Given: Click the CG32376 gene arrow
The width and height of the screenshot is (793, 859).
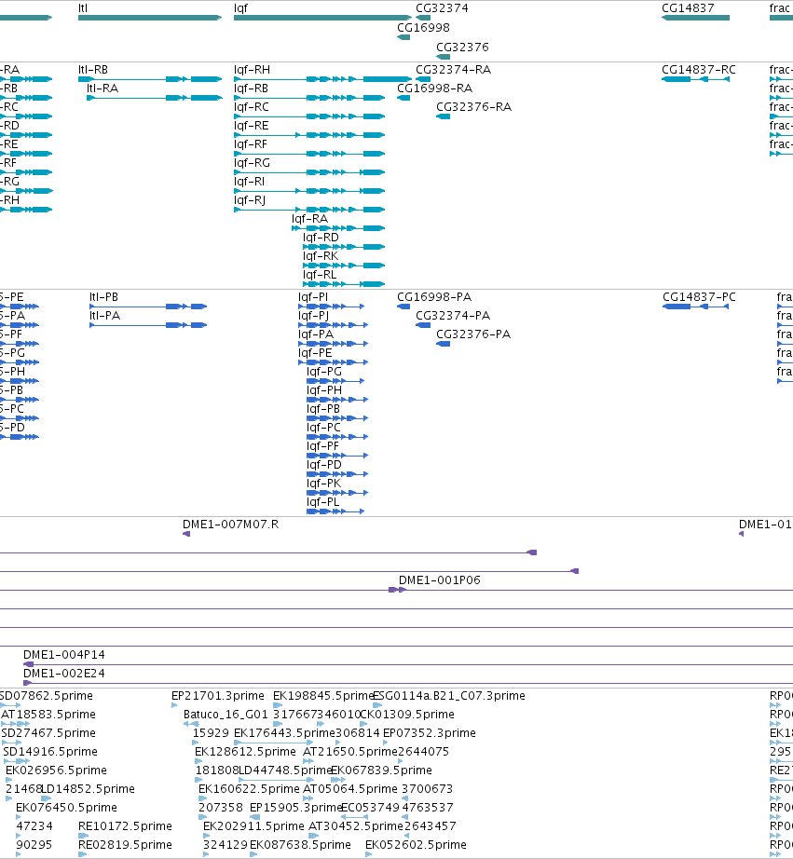Looking at the screenshot, I should click(x=443, y=57).
